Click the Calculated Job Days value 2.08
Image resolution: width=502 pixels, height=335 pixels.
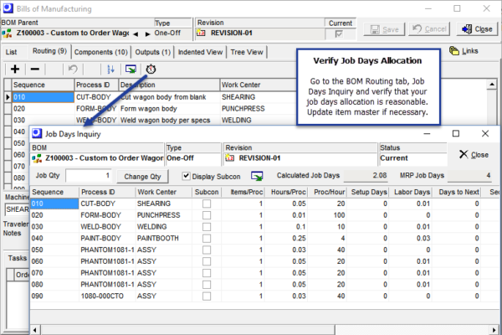tap(366, 175)
